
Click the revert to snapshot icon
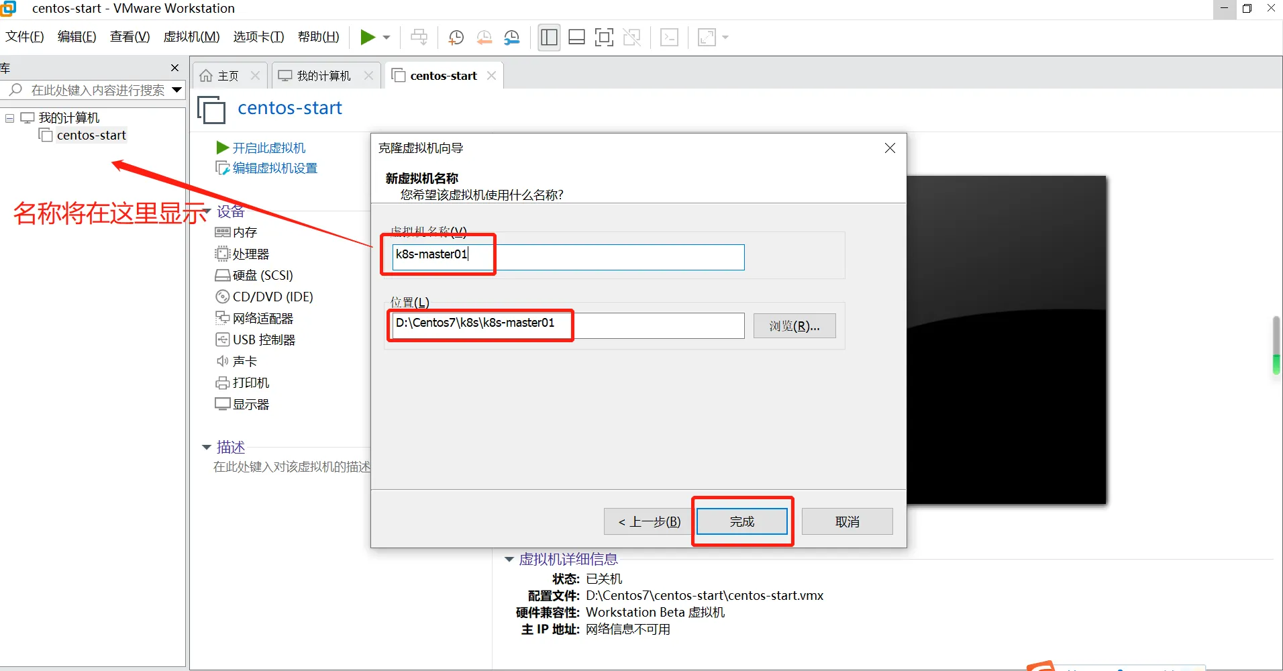[484, 38]
